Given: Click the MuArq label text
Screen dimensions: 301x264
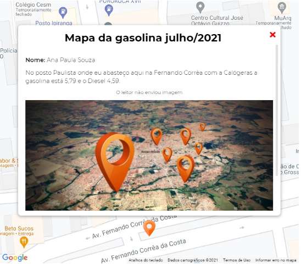Looking at the screenshot, I should (x=283, y=18).
